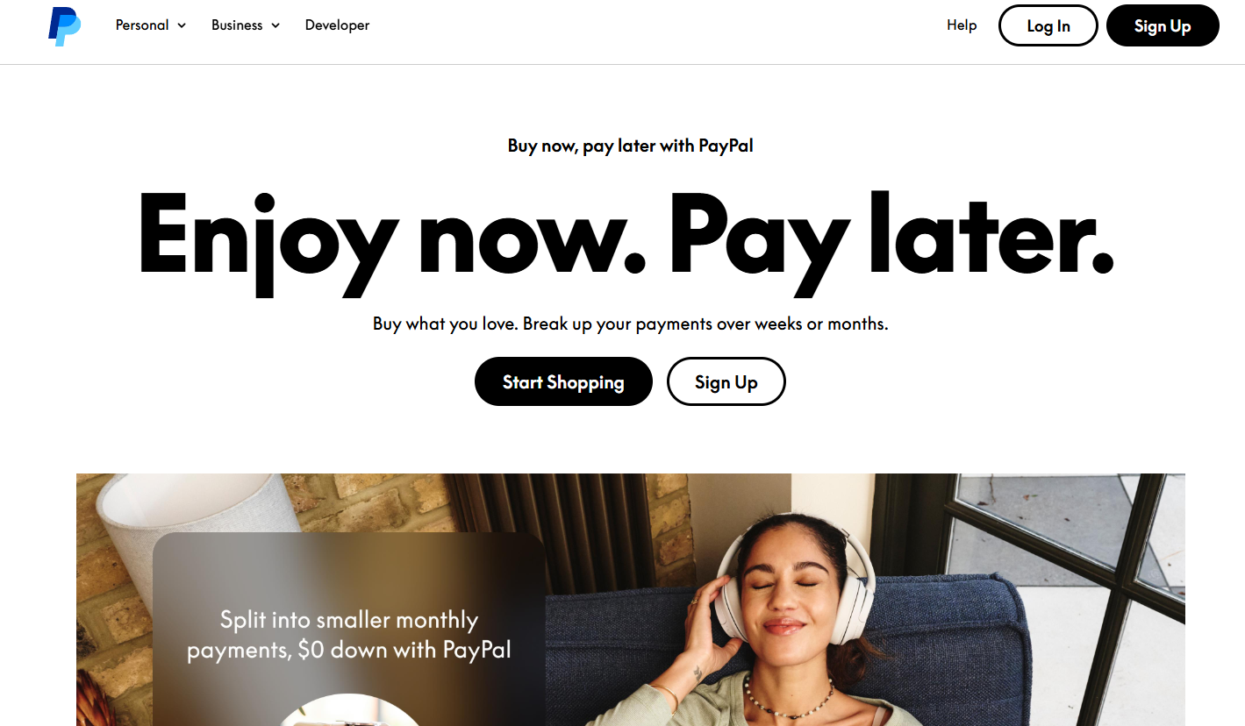Screen dimensions: 1245x726
Task: Open the Personal menu
Action: pos(151,25)
